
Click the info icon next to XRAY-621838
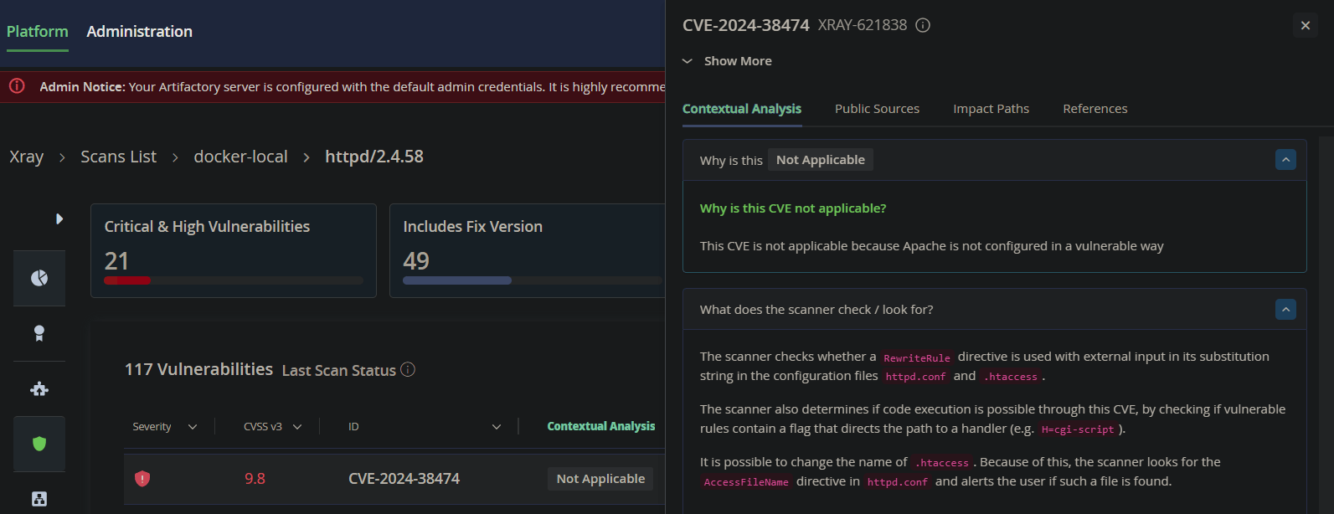pyautogui.click(x=923, y=25)
